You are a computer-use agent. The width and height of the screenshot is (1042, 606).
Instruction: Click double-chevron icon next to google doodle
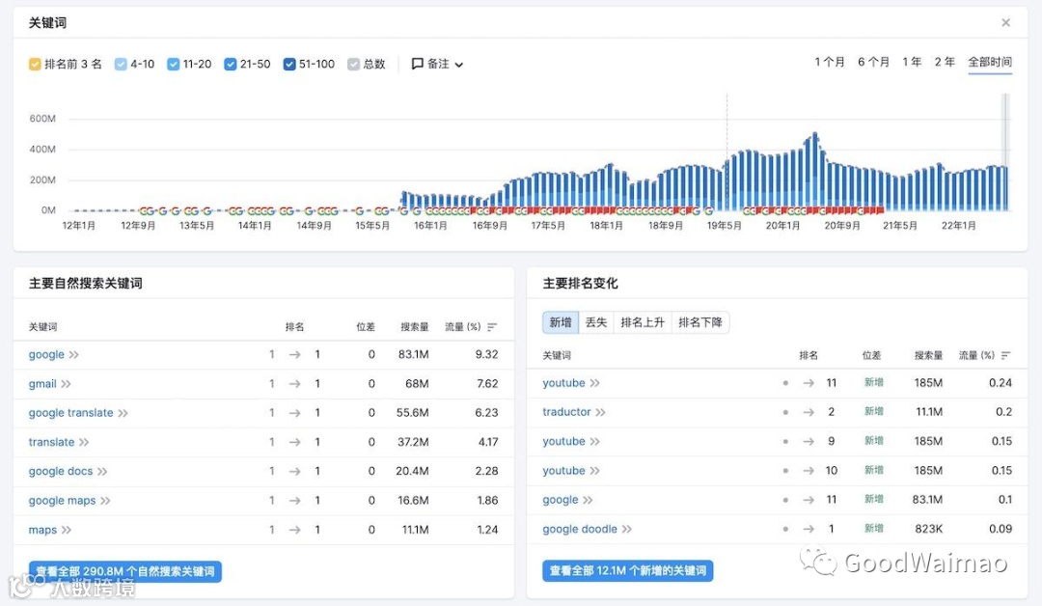coord(627,530)
